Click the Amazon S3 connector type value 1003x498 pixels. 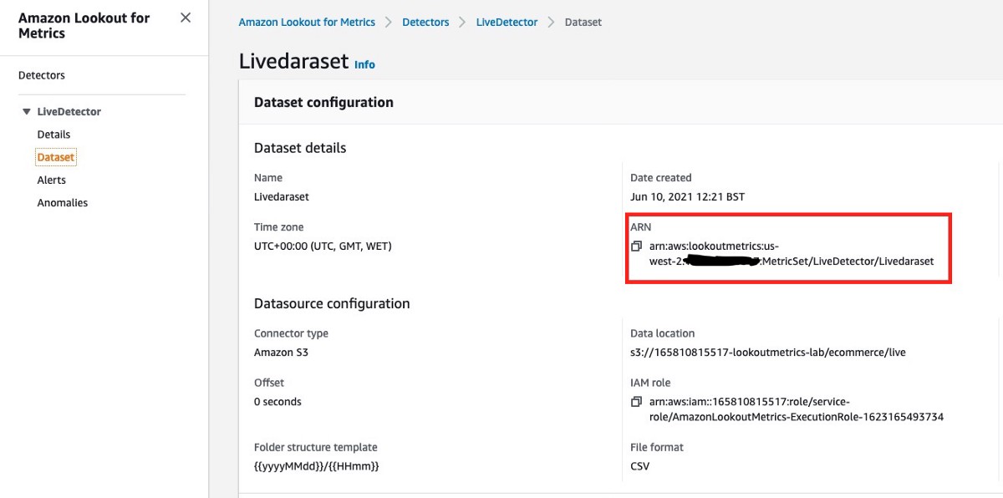coord(281,353)
